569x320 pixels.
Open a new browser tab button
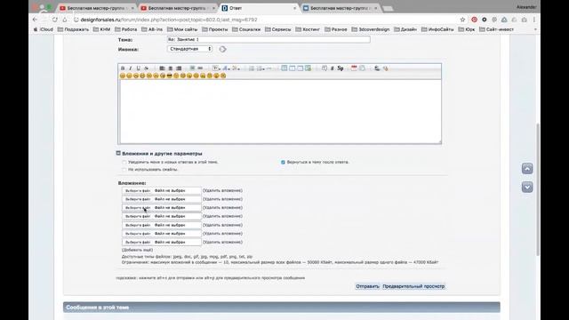pos(388,9)
